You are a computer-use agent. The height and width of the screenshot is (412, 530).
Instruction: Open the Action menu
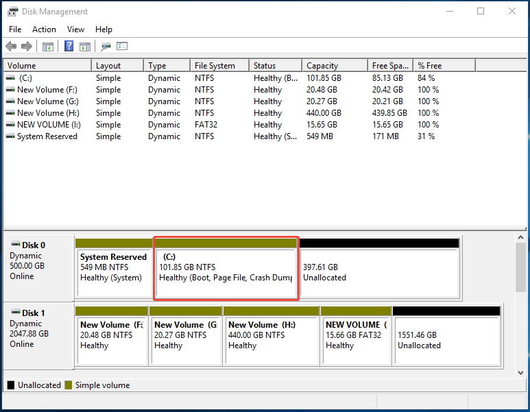[44, 29]
